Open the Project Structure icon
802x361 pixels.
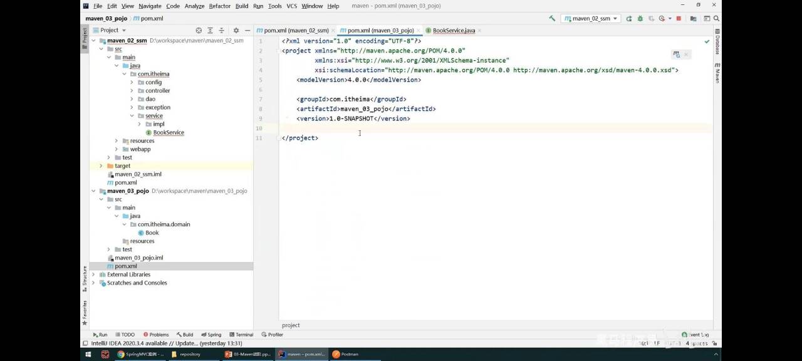point(693,18)
